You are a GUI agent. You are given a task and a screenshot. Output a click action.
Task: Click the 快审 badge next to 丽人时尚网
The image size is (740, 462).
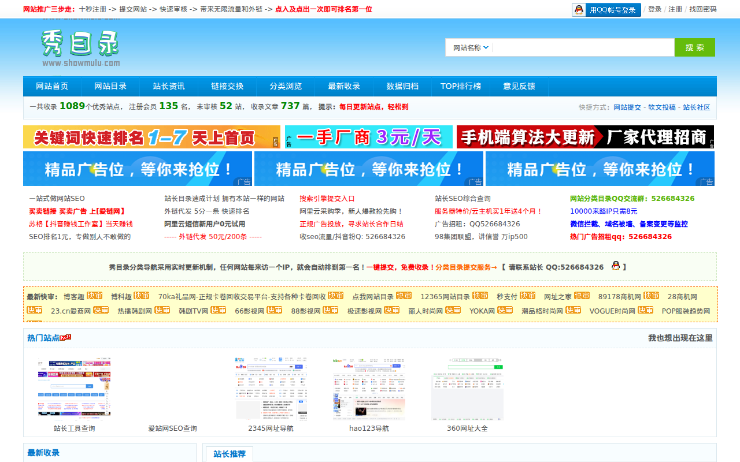click(453, 310)
